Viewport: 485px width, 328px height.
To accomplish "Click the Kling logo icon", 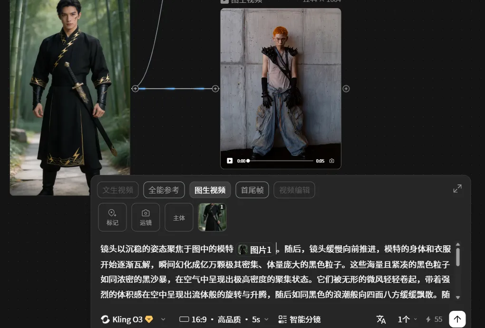I will pyautogui.click(x=105, y=319).
